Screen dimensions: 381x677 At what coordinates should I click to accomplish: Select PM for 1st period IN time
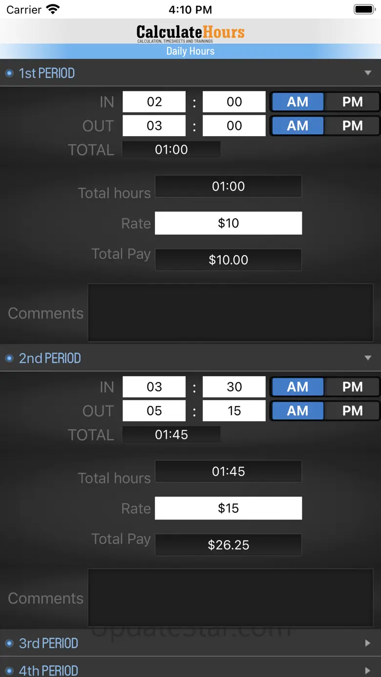(x=352, y=102)
